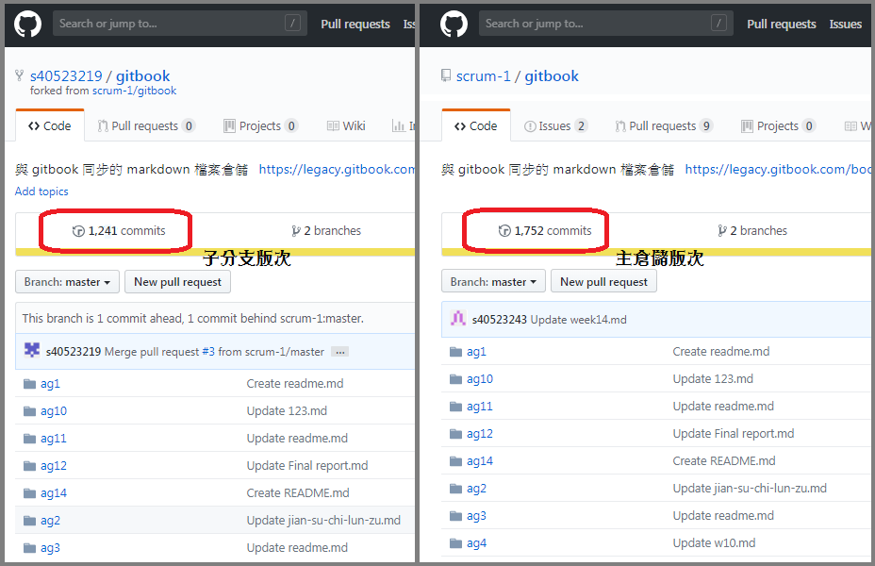Viewport: 875px width, 566px height.
Task: Open Update 123.md commit in left repo
Action: click(287, 411)
